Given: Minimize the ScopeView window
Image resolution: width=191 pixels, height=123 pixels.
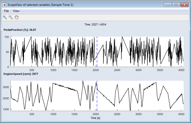Looking at the screenshot, I should pos(167,5).
